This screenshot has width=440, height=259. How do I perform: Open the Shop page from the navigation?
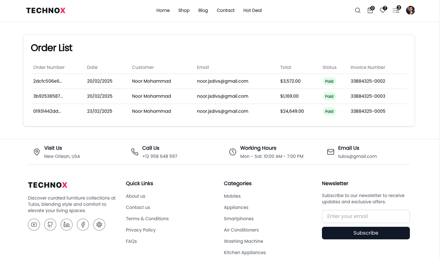tap(184, 10)
